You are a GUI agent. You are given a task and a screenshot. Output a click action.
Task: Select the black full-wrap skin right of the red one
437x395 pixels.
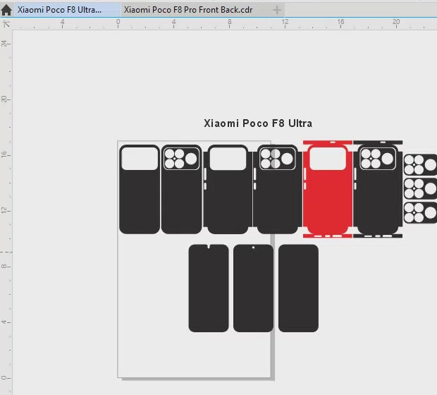pos(378,205)
